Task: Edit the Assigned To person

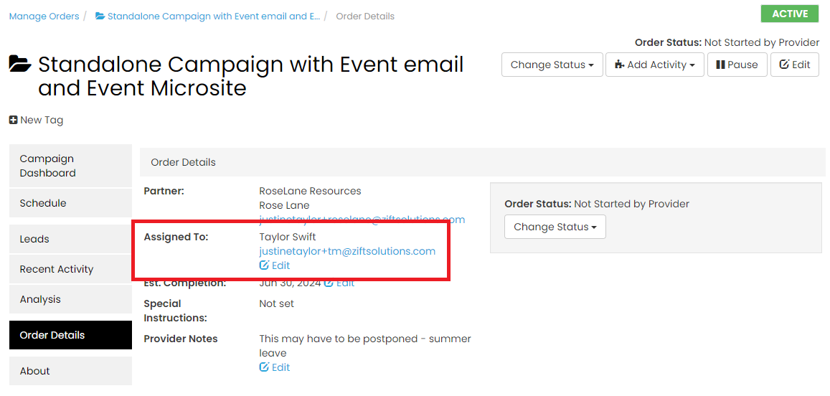Action: point(275,265)
